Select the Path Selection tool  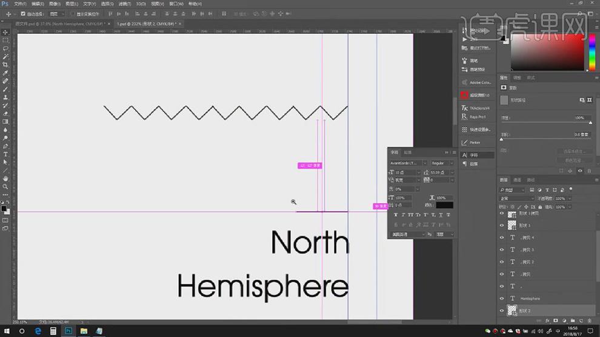[5, 162]
